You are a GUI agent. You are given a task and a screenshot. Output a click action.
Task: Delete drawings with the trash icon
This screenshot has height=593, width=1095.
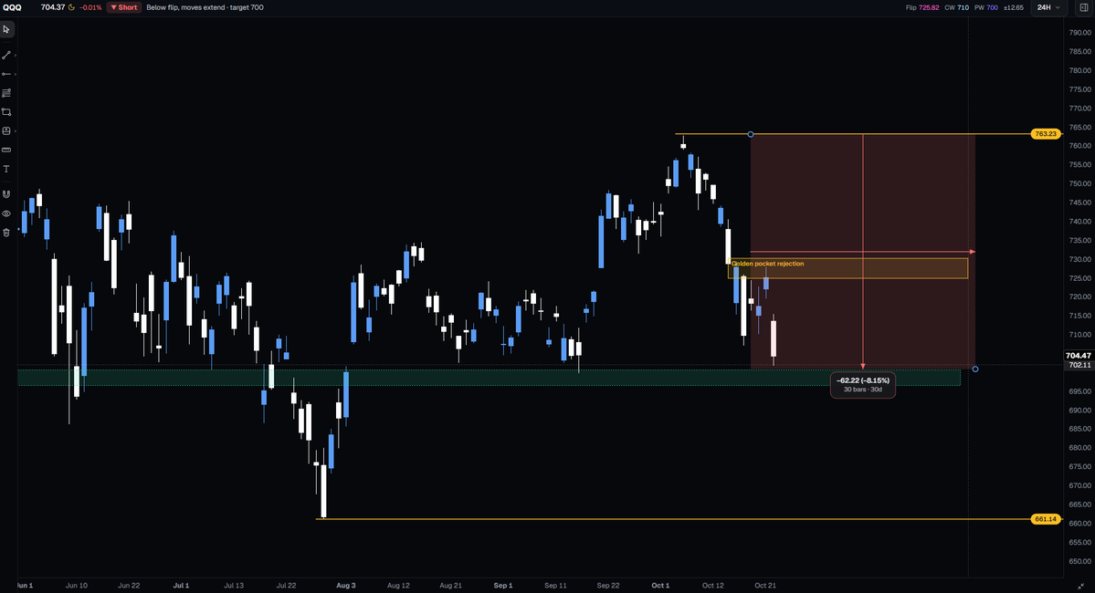pyautogui.click(x=6, y=233)
